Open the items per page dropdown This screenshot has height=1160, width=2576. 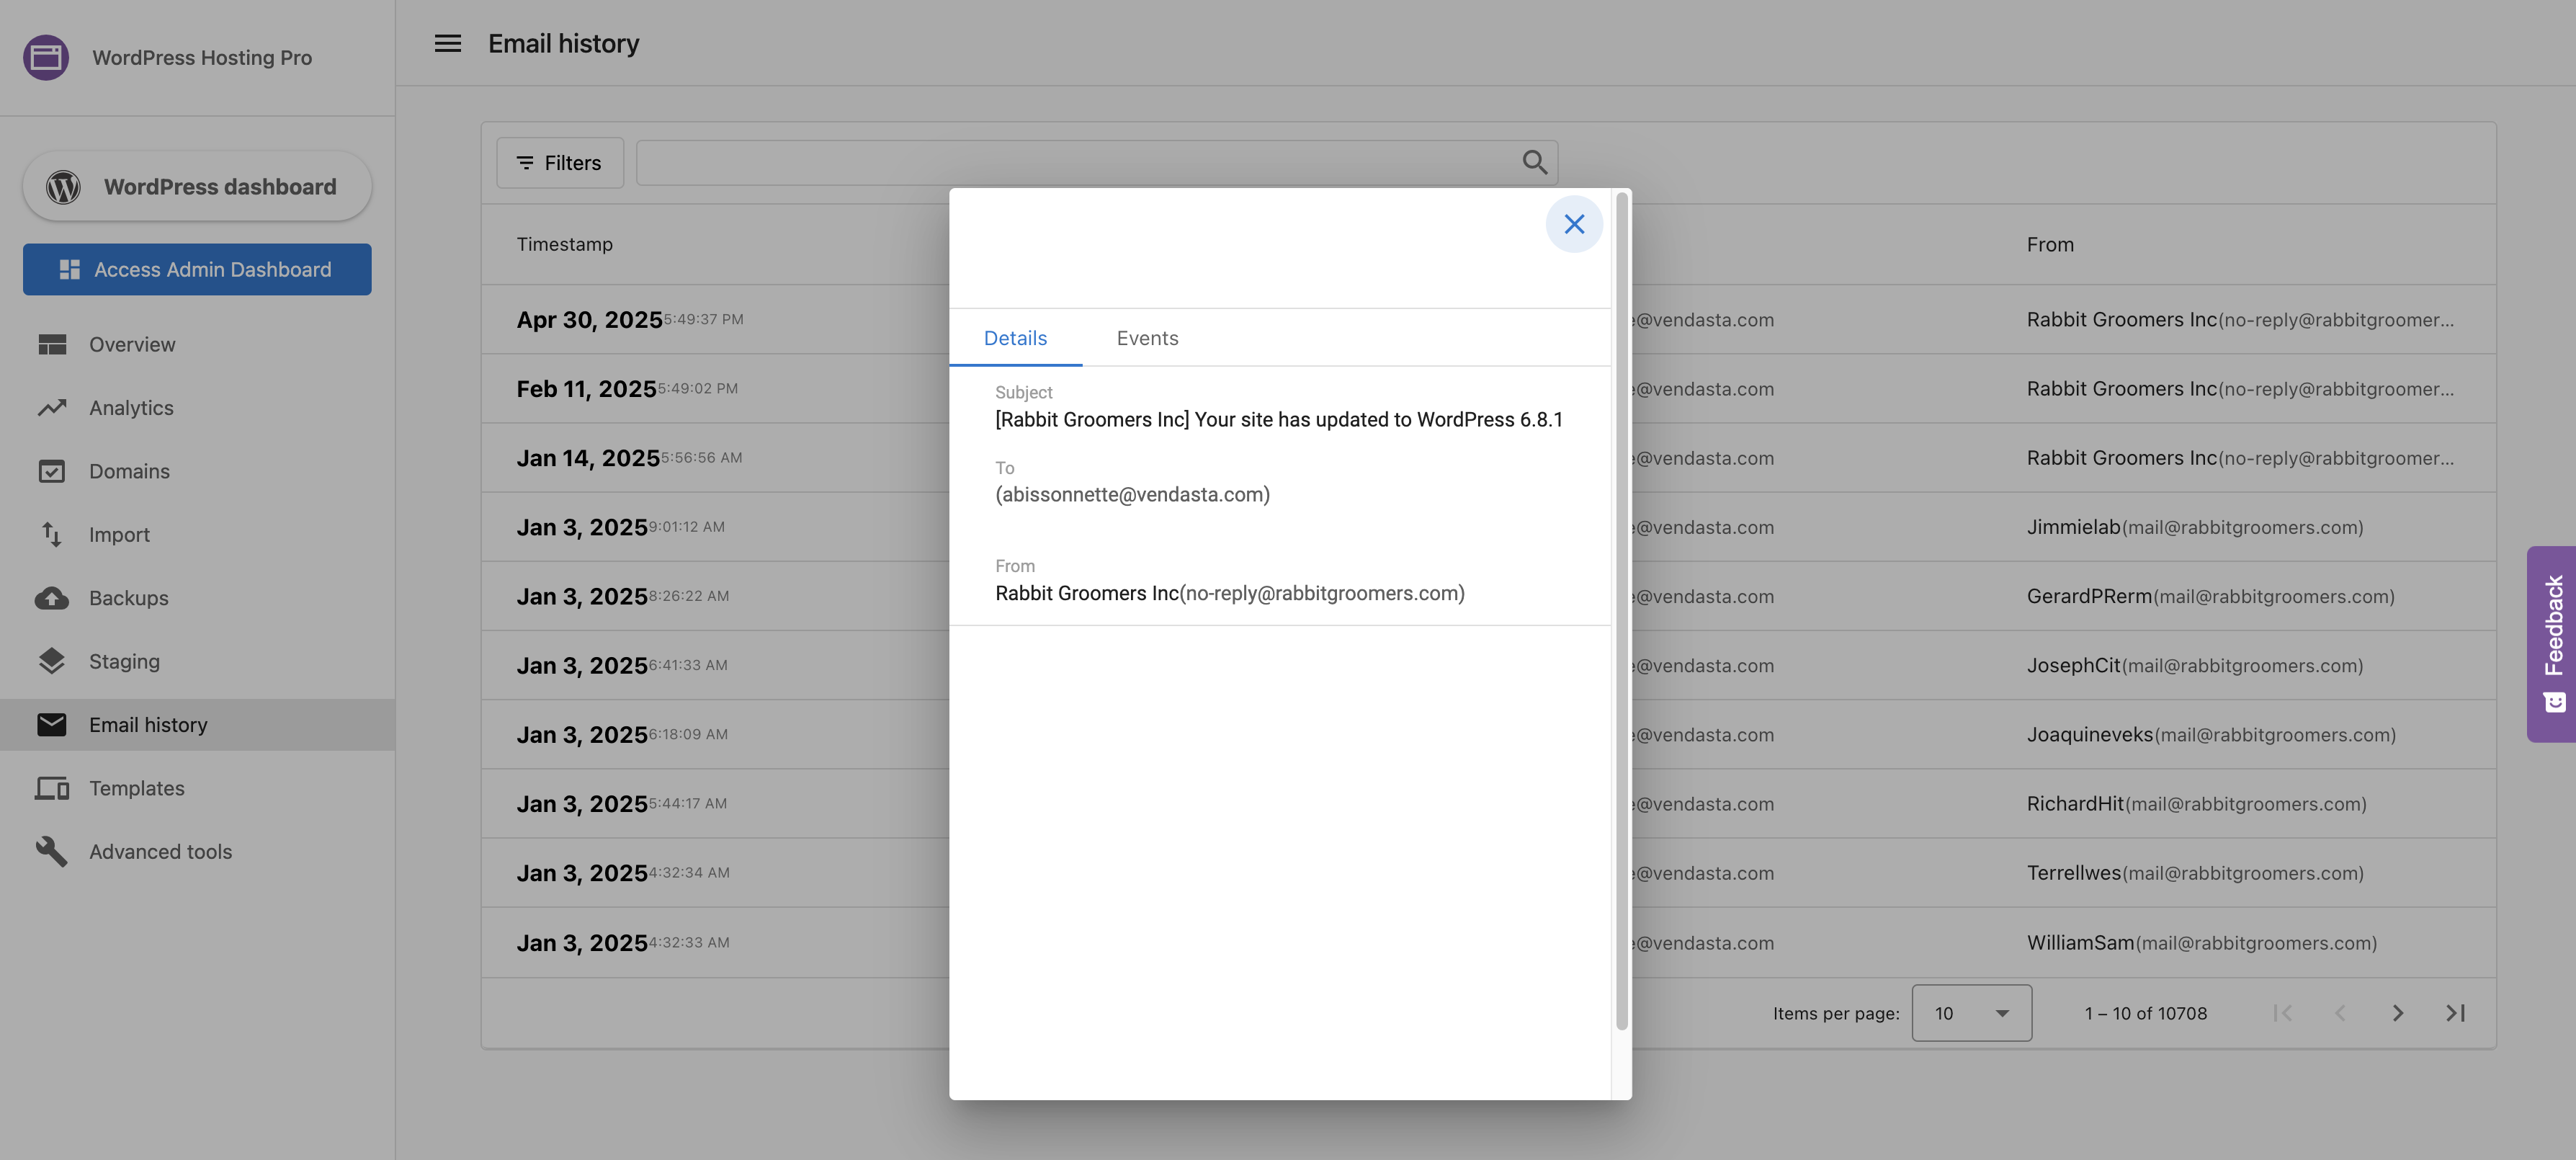1971,1013
